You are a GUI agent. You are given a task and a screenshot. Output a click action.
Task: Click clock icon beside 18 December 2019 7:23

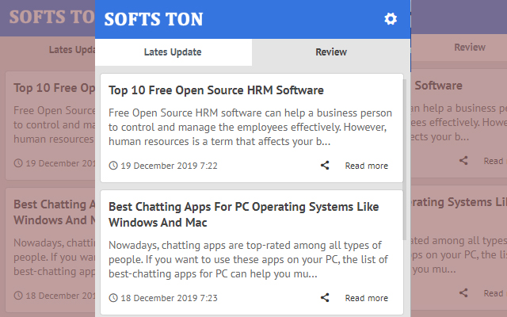[x=113, y=298]
